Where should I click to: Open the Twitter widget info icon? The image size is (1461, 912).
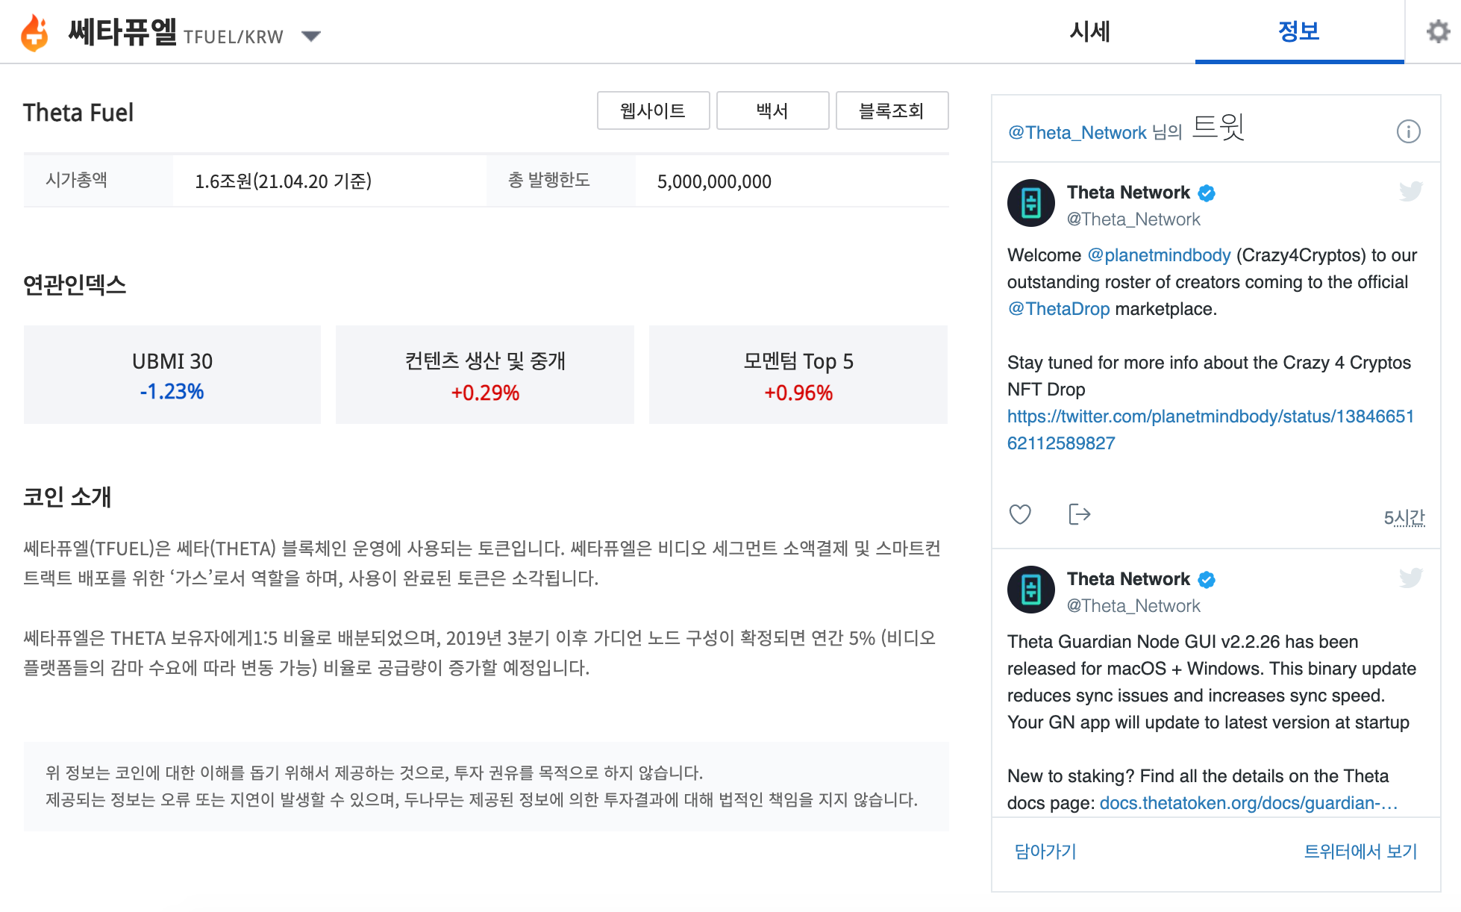coord(1408,131)
